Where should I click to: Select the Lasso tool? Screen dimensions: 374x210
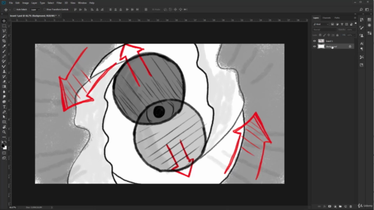pos(4,31)
